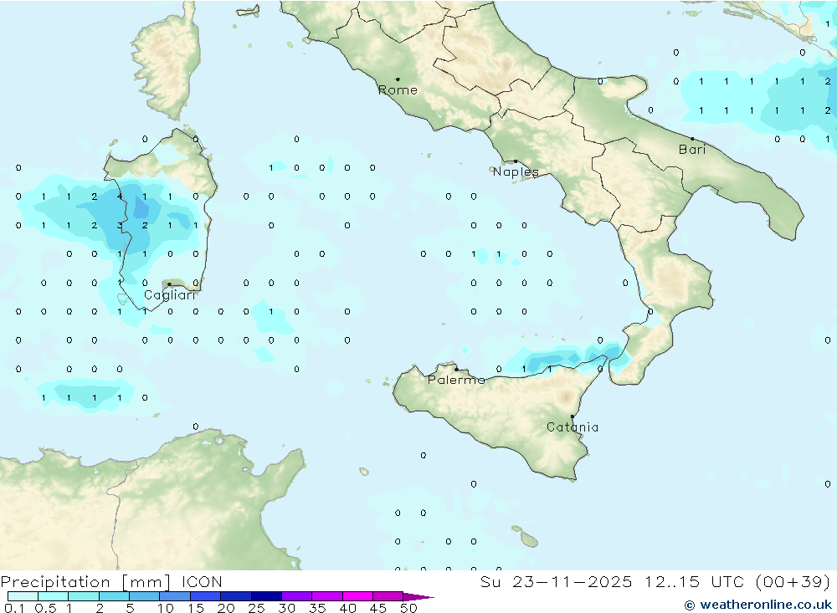Click the legend value label '0.1'
Viewport: 837px width, 613px height.
pos(14,608)
